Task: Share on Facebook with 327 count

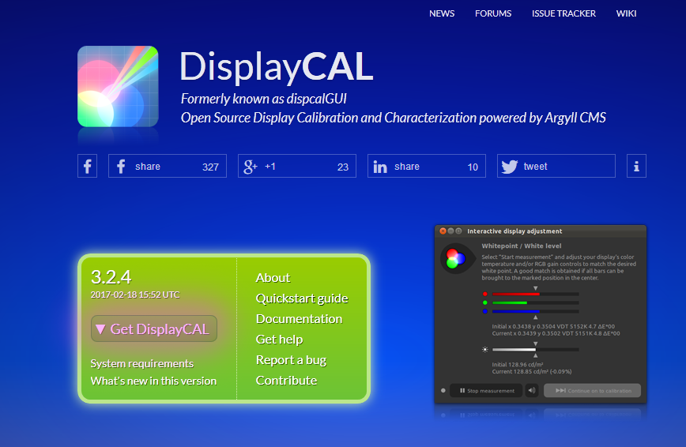Action: click(168, 166)
